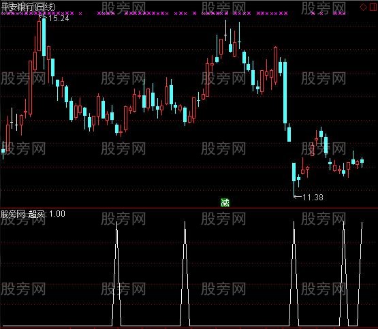Screen dimensions: 378x329
Task: Click the 超买 indicator name label
Action: pyautogui.click(x=36, y=214)
